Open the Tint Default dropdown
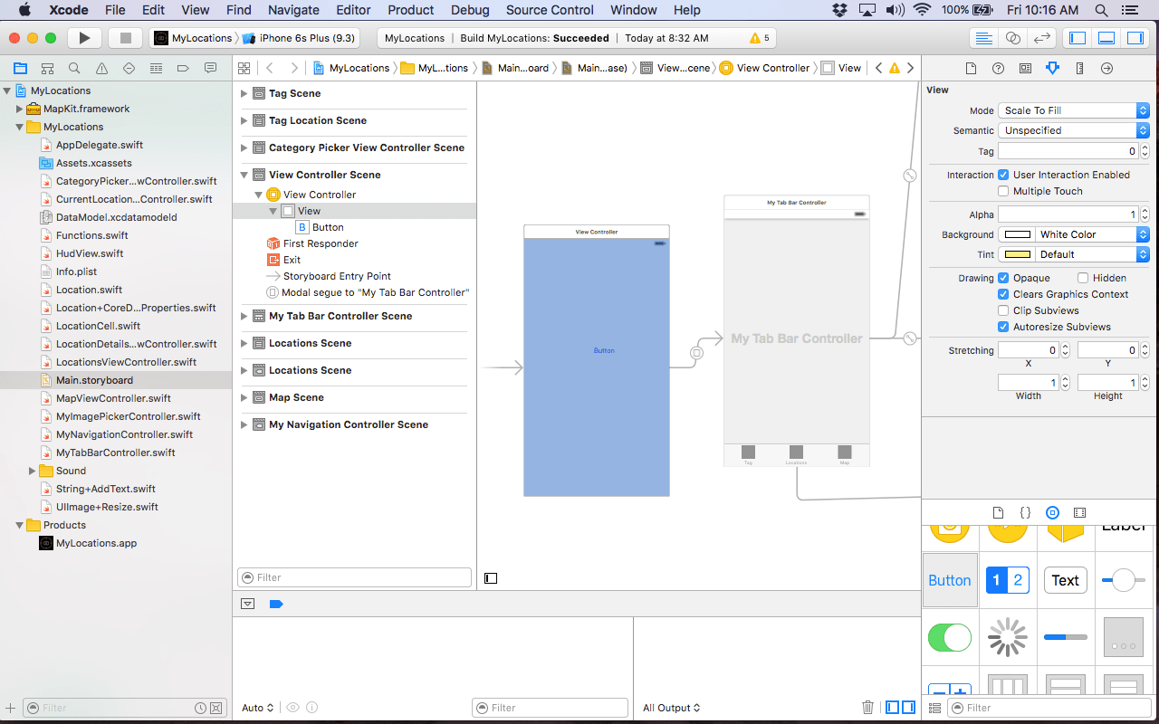The image size is (1159, 724). coord(1092,254)
